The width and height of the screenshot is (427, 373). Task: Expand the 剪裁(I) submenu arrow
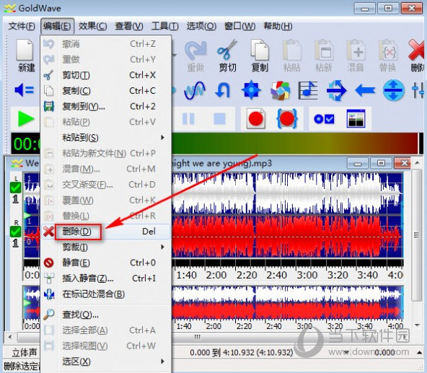(162, 247)
